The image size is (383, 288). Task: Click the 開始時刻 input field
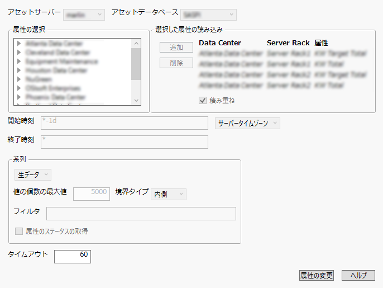point(125,123)
